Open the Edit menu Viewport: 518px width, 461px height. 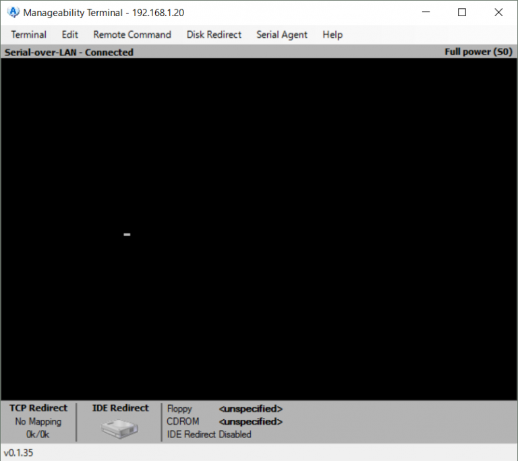[x=69, y=34]
